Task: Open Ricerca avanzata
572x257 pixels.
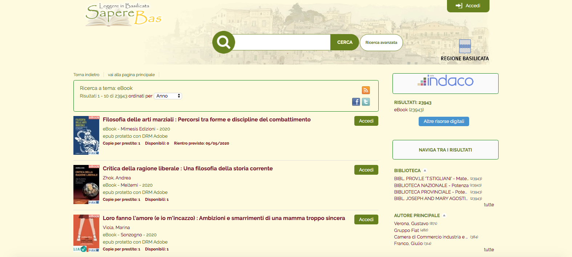Action: [x=381, y=42]
